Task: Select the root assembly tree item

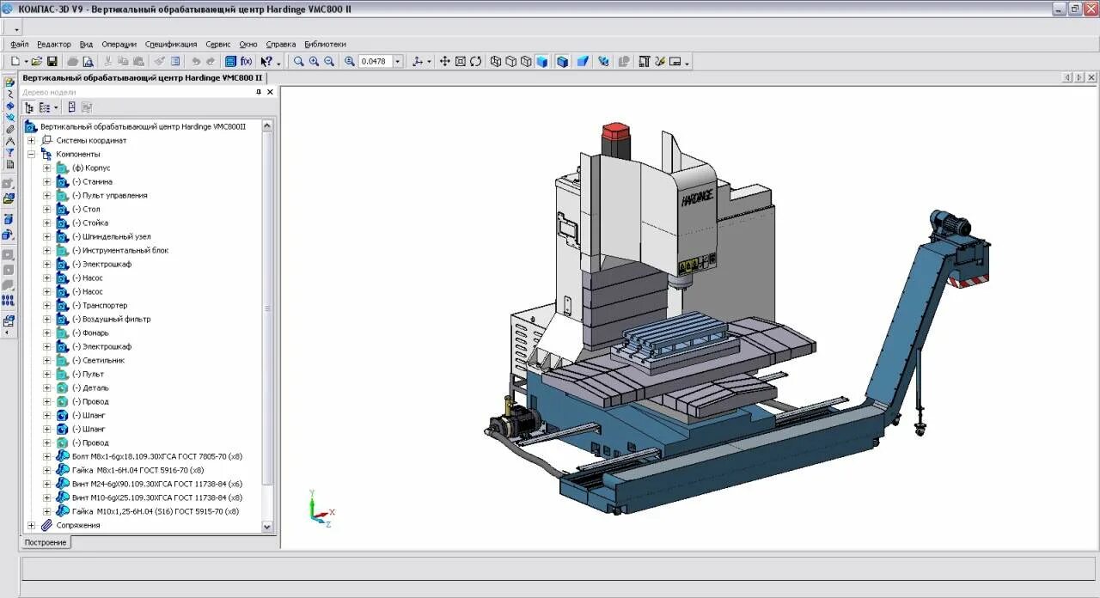Action: click(x=143, y=126)
